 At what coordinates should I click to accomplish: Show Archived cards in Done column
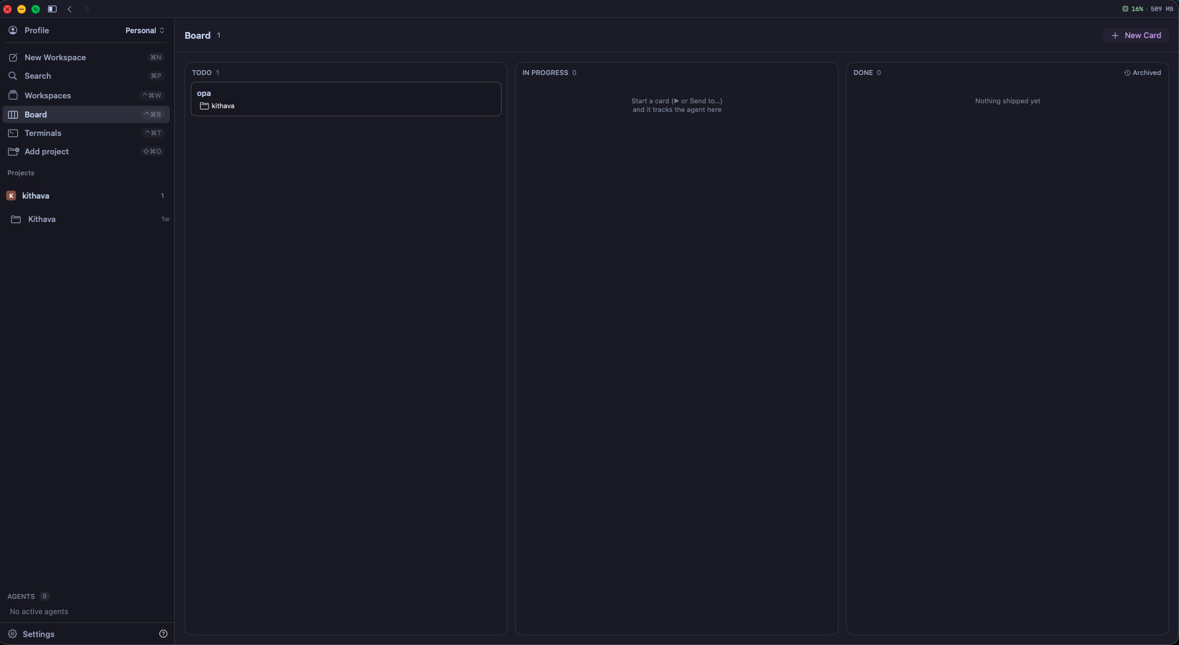coord(1143,73)
